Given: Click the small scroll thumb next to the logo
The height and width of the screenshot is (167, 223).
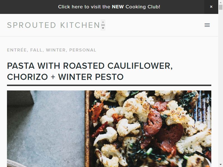Looking at the screenshot, I should (x=103, y=25).
